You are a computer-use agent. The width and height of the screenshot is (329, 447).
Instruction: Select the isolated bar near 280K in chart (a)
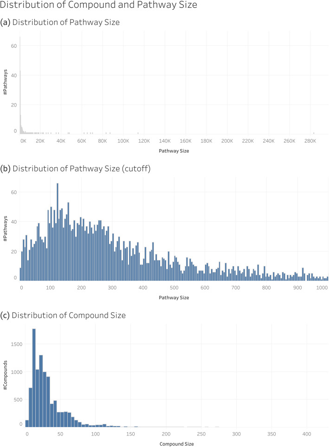pyautogui.click(x=314, y=133)
